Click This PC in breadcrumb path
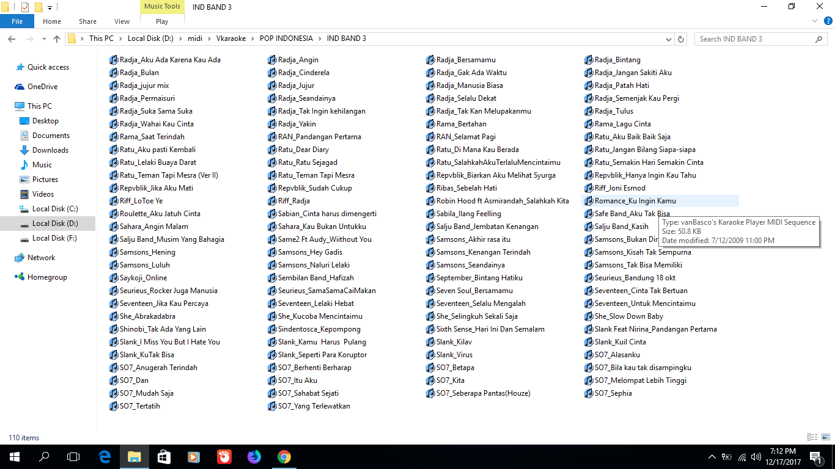835x469 pixels. pos(101,38)
